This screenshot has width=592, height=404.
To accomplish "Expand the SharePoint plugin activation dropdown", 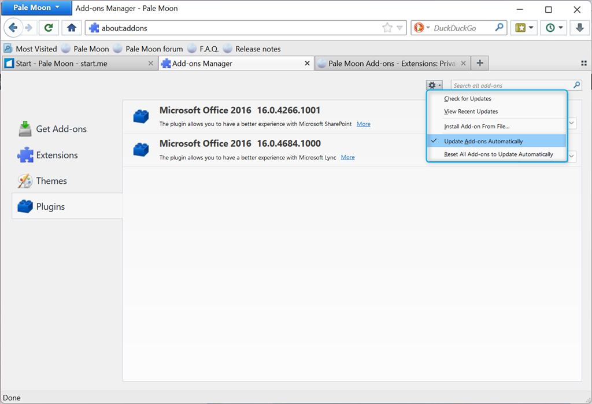I will click(572, 123).
